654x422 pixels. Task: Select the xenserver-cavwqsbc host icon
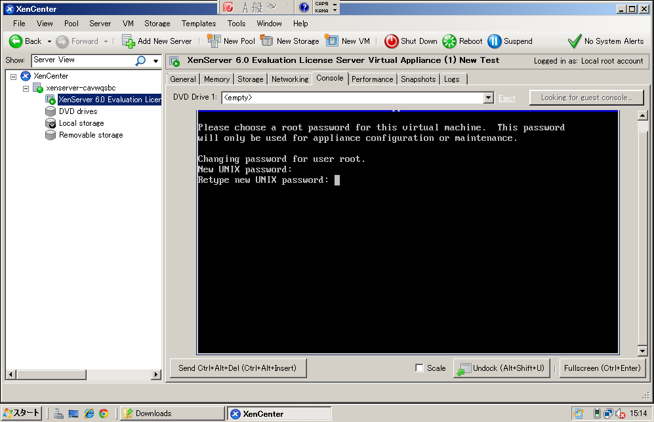click(x=38, y=88)
